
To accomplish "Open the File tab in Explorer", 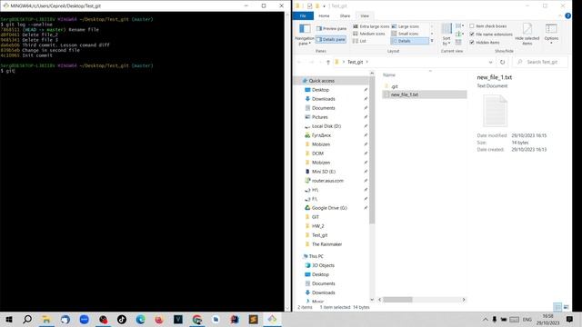I will click(303, 16).
